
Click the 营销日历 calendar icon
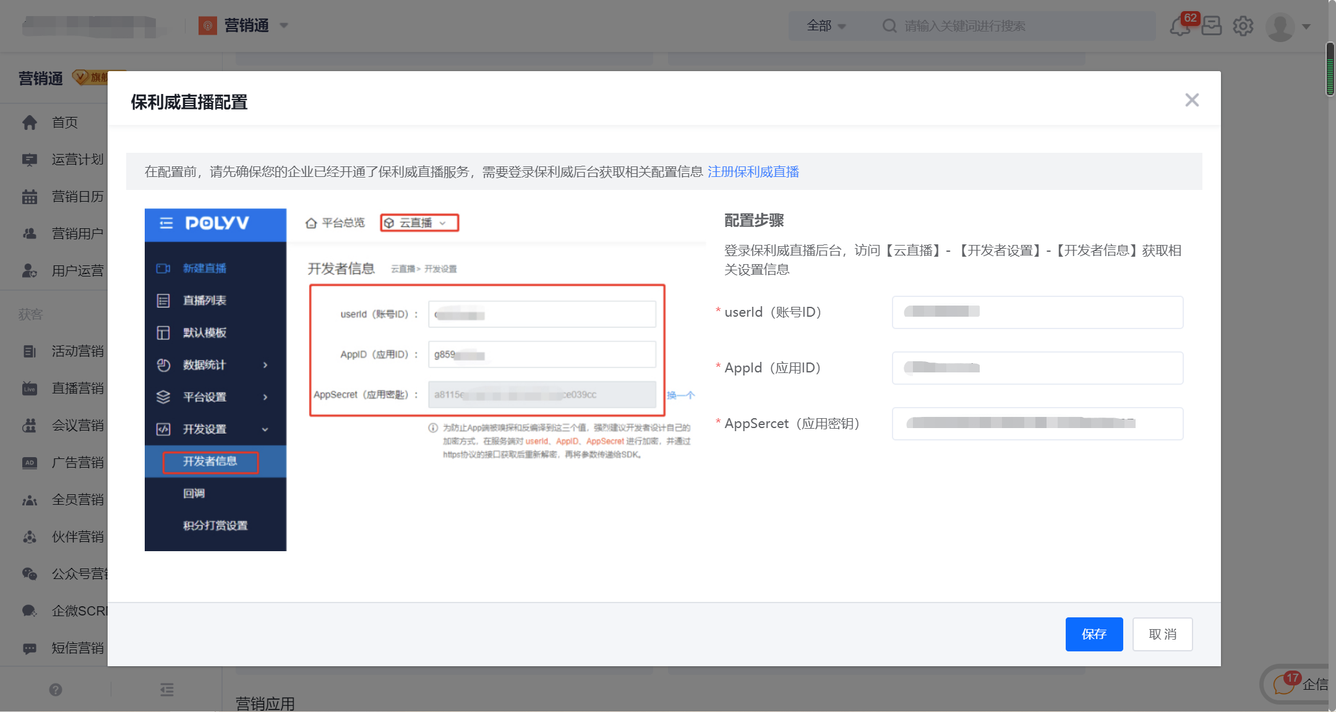(30, 197)
